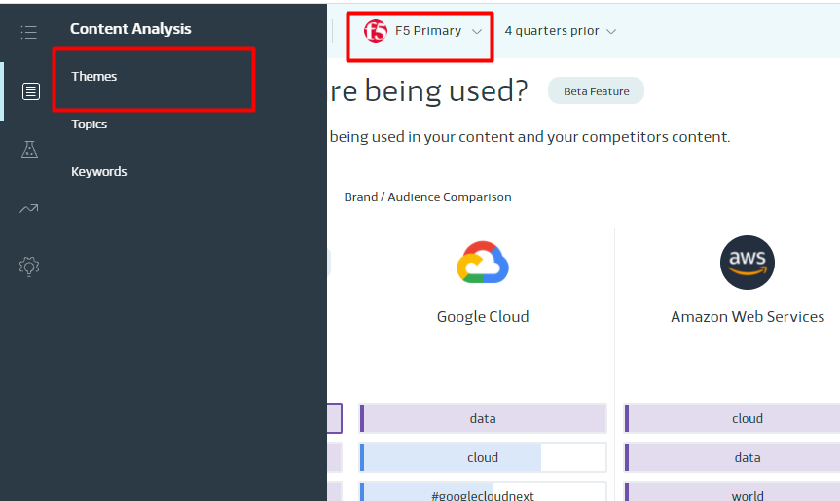The image size is (840, 501).
Task: Click the Content Analysis heading
Action: pyautogui.click(x=130, y=29)
